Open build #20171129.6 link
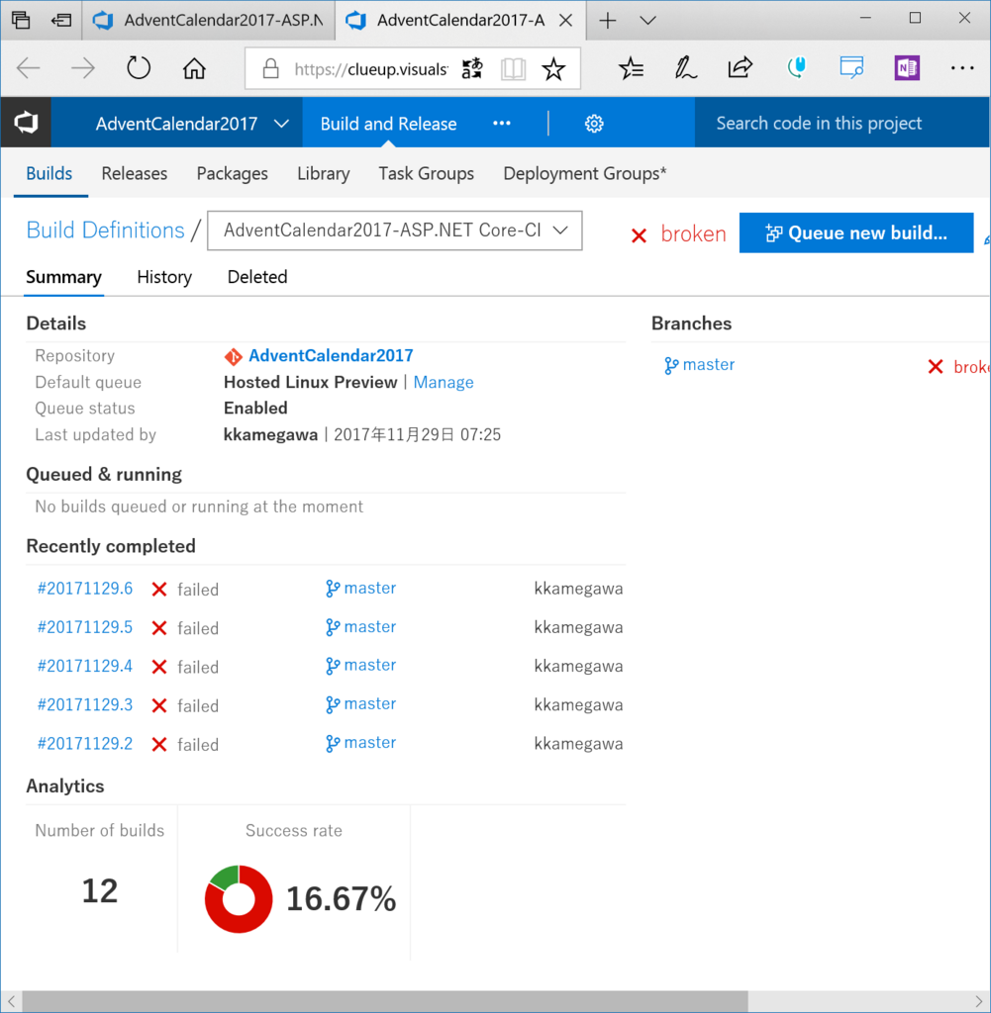Viewport: 991px width, 1013px height. [85, 589]
